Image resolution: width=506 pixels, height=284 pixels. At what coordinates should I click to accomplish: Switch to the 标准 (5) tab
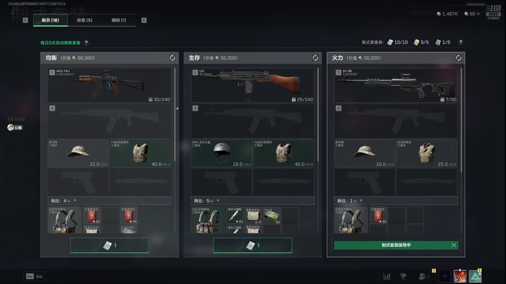[x=85, y=20]
